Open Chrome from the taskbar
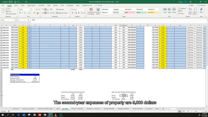The width and height of the screenshot is (208, 117). pos(34,115)
